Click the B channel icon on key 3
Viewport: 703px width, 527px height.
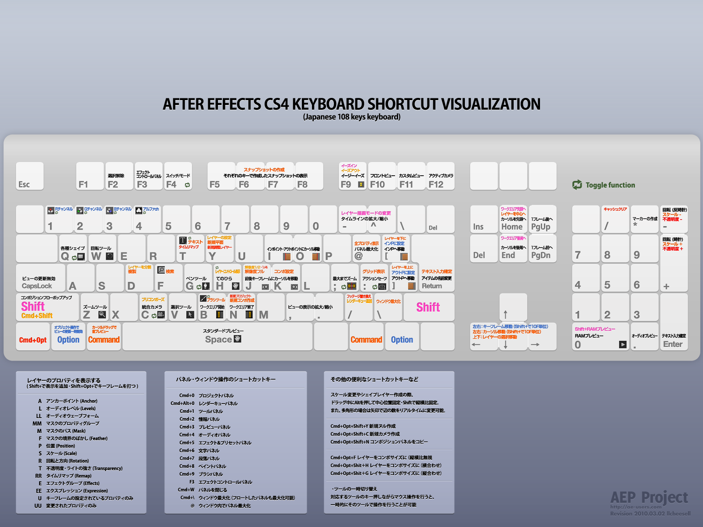tap(109, 210)
